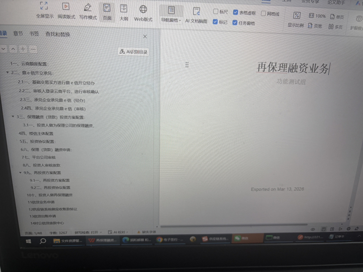Screen dimensions: 363x272
Task: Uncheck the markup (标记) checkbox
Action: point(215,22)
